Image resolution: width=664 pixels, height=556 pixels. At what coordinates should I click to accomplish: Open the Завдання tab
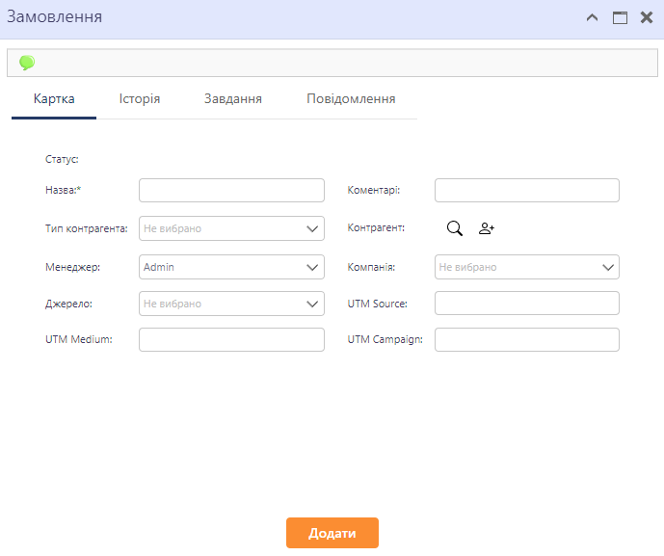(233, 99)
